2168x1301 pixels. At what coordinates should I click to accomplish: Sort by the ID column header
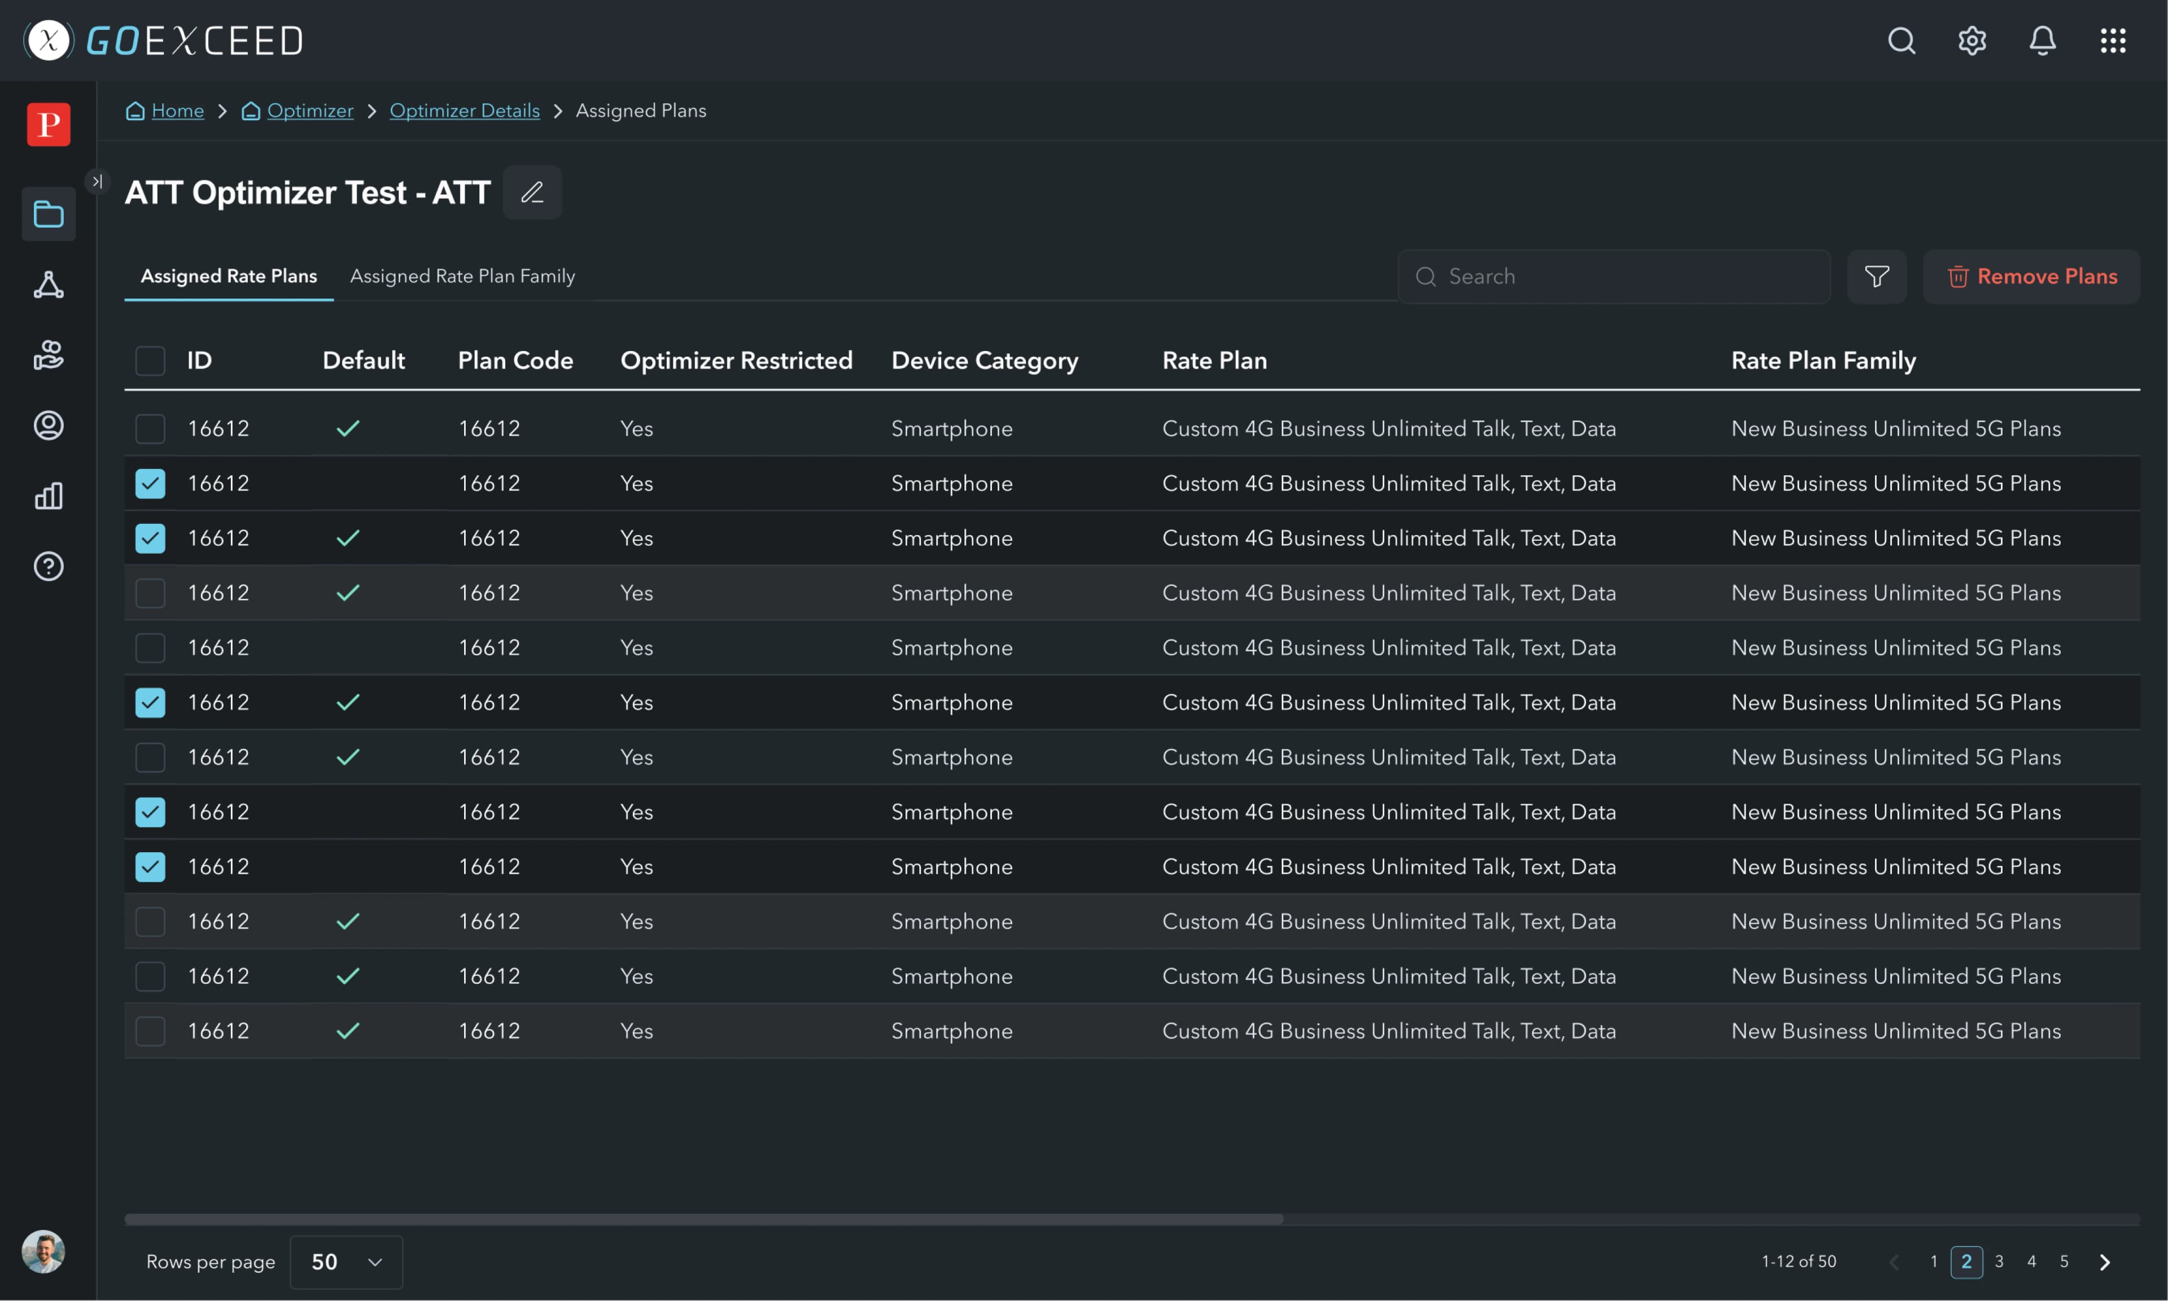click(x=199, y=360)
